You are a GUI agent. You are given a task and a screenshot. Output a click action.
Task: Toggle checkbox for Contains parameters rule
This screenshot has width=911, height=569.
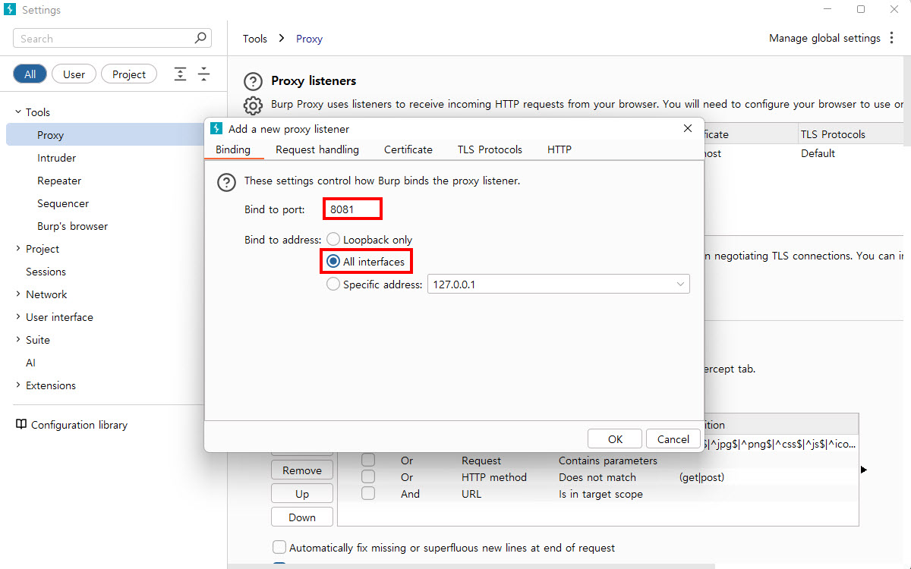pyautogui.click(x=368, y=461)
